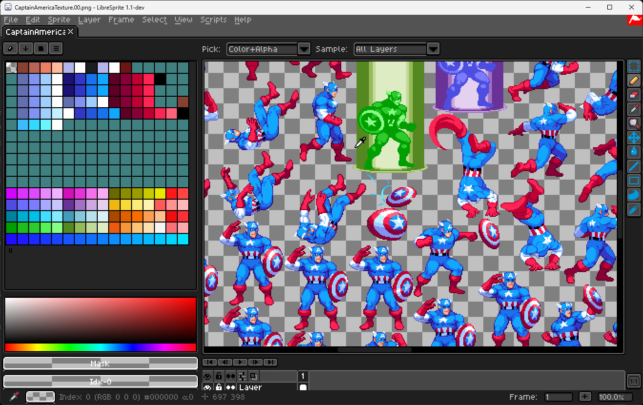Viewport: 643px width, 405px height.
Task: Select the Rectangular Marquee tool
Action: 633,66
